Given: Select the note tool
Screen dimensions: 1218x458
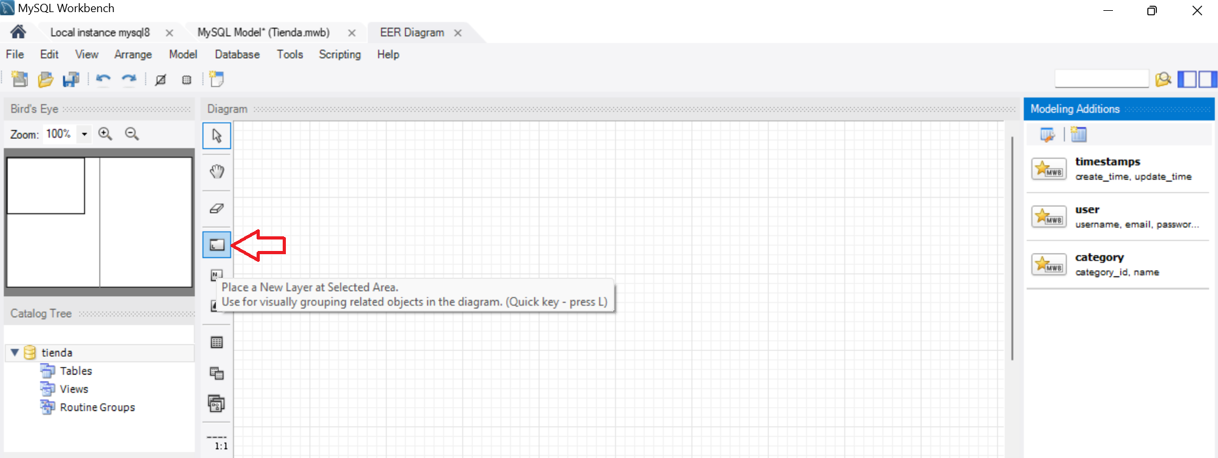Looking at the screenshot, I should point(216,275).
